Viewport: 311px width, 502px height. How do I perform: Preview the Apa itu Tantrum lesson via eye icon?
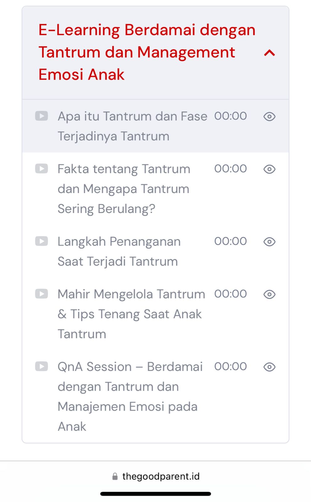click(269, 117)
